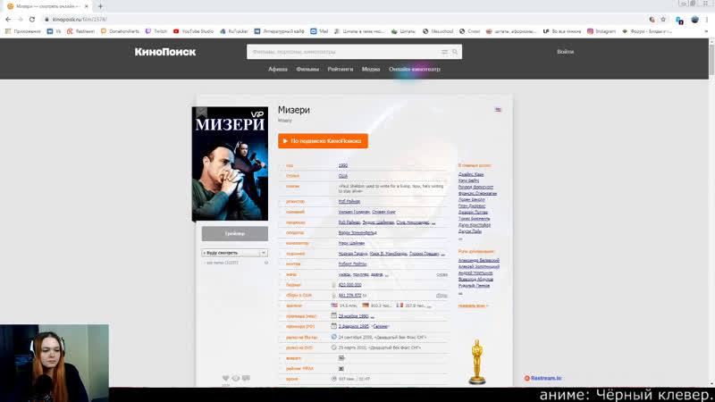The width and height of the screenshot is (715, 402).
Task: Open the Литературный кайф bookmark
Action: (279, 31)
